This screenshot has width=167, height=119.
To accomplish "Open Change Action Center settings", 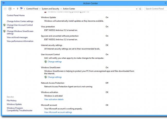I will [x=20, y=21].
